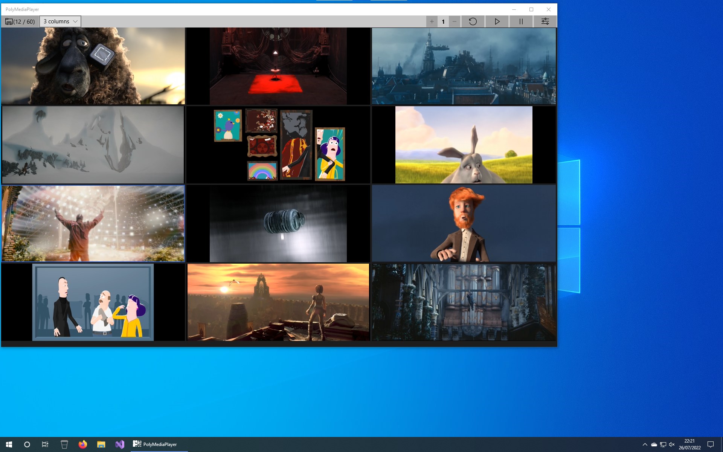Add one with the plus button
This screenshot has height=452, width=723.
432,21
